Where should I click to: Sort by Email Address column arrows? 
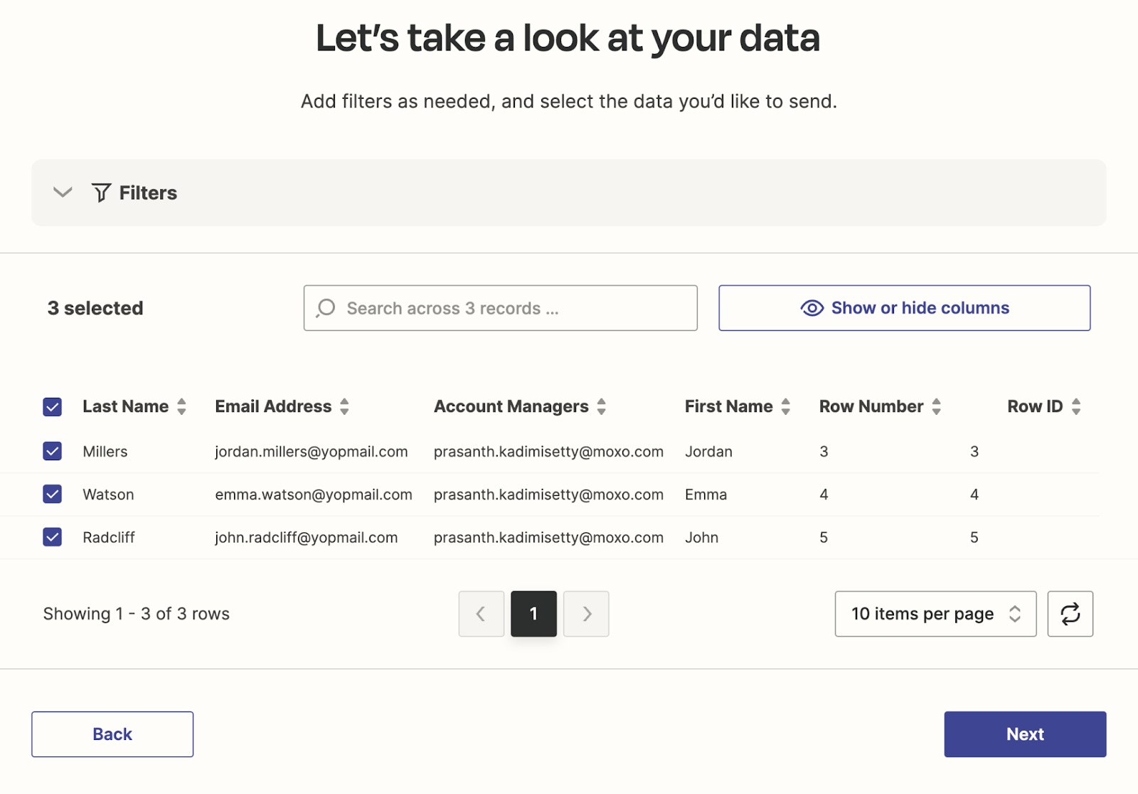pos(345,406)
